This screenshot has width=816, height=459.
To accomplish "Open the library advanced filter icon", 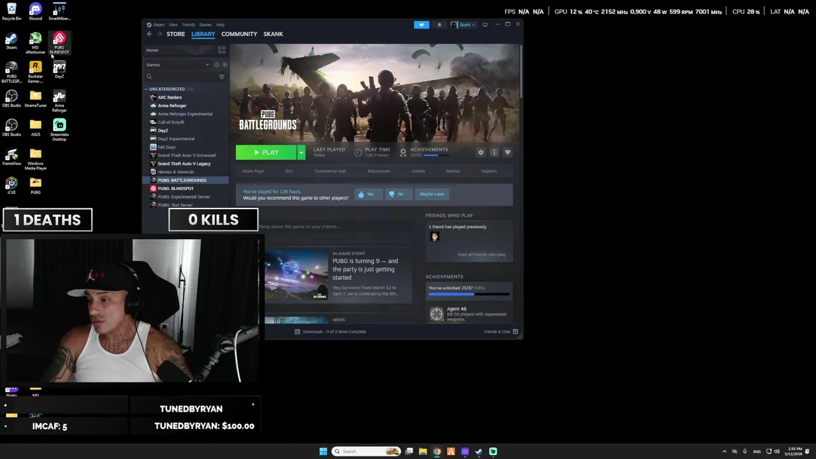I will pyautogui.click(x=222, y=76).
